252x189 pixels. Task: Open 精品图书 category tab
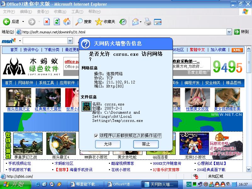coord(233,83)
